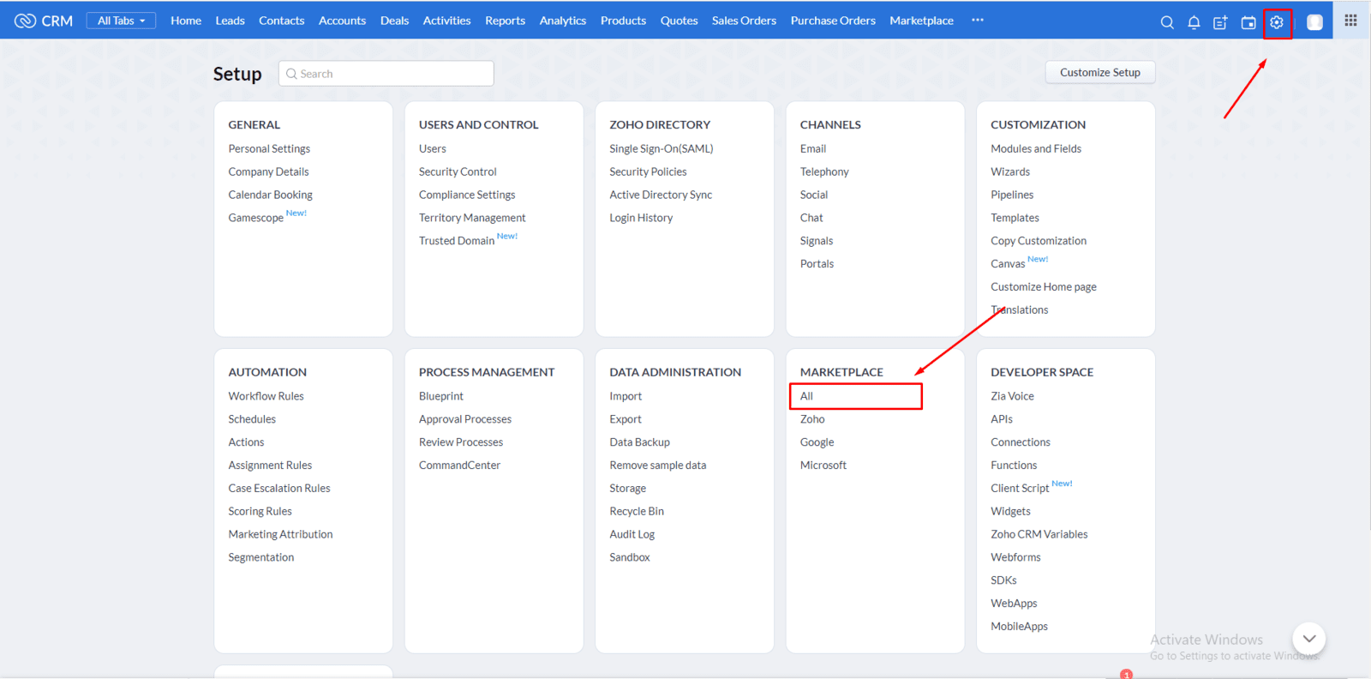Open Google under Marketplace section
The image size is (1371, 679).
coord(817,442)
